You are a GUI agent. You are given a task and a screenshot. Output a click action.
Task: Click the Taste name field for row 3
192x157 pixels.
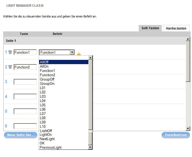point(25,82)
